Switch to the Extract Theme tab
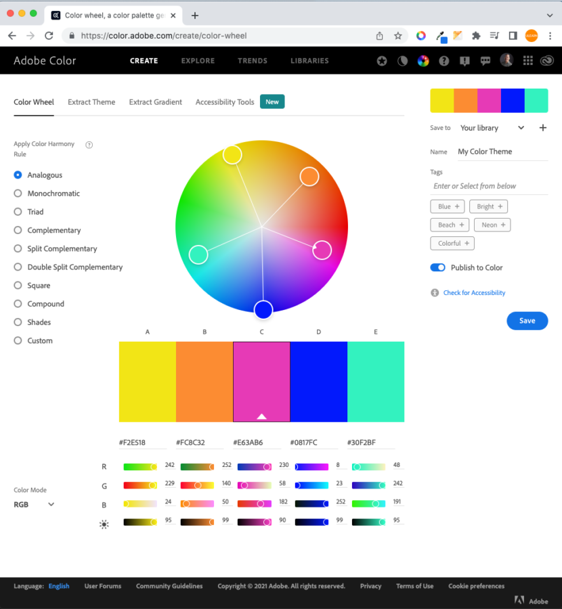This screenshot has width=562, height=609. 91,102
